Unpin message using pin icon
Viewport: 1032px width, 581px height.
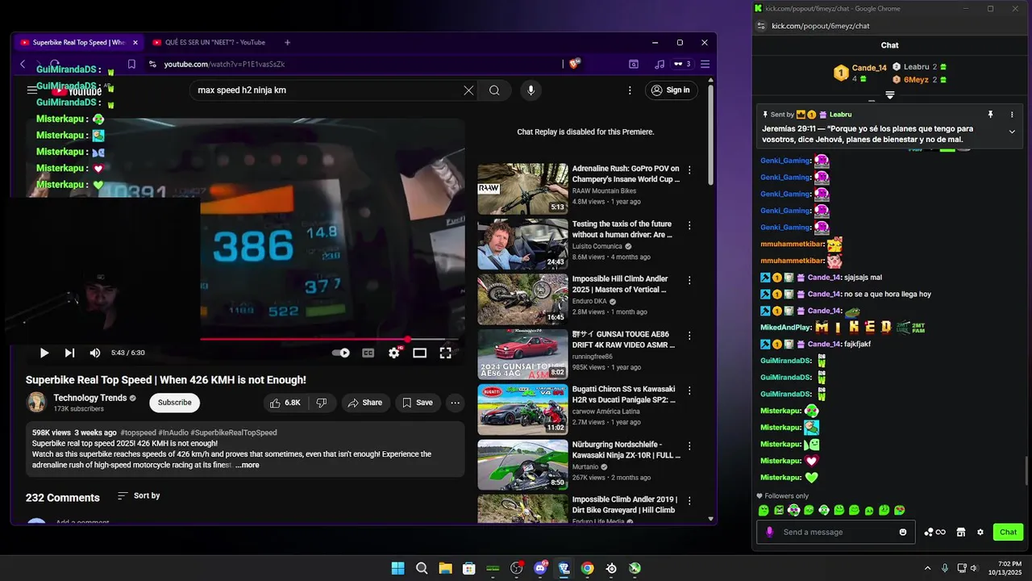(x=991, y=115)
